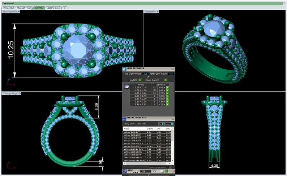Click the green Save Report arrow button
This screenshot has height=176, width=287.
(166, 80)
